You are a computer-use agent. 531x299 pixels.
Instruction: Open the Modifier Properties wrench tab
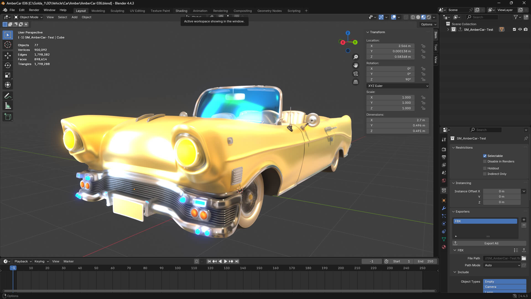pos(444,208)
